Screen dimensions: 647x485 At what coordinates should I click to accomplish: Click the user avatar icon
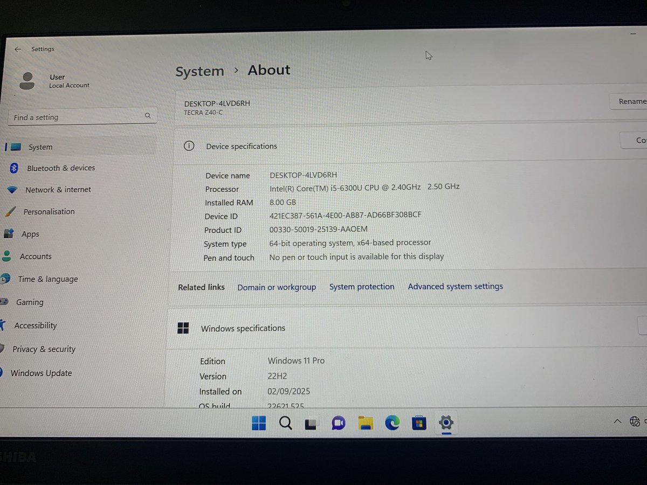(x=26, y=81)
